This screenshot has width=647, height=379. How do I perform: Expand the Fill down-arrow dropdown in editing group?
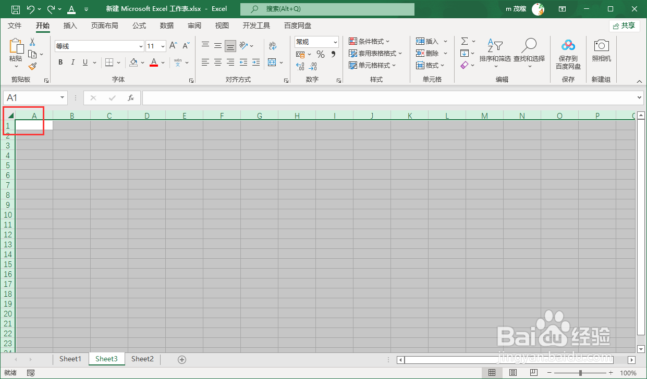click(x=473, y=53)
